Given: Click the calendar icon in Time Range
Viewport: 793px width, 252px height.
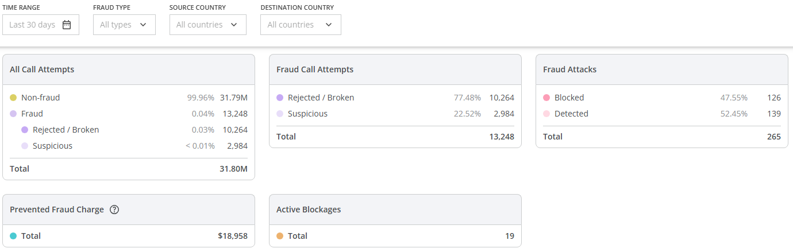Looking at the screenshot, I should point(67,25).
